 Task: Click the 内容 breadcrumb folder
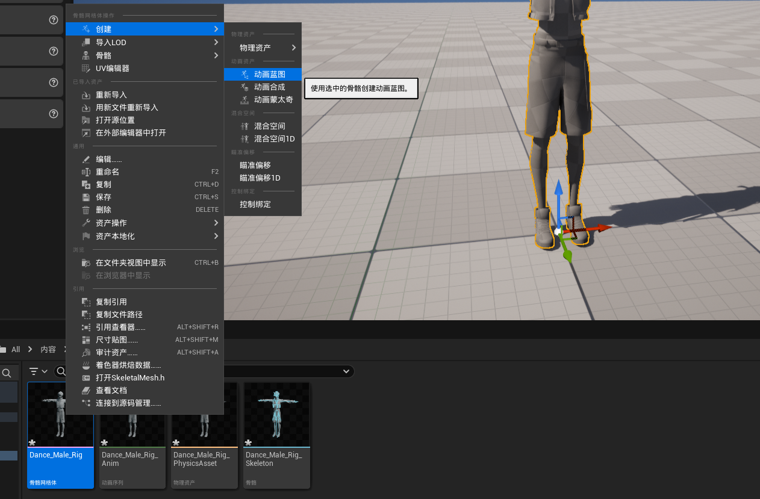tap(48, 350)
